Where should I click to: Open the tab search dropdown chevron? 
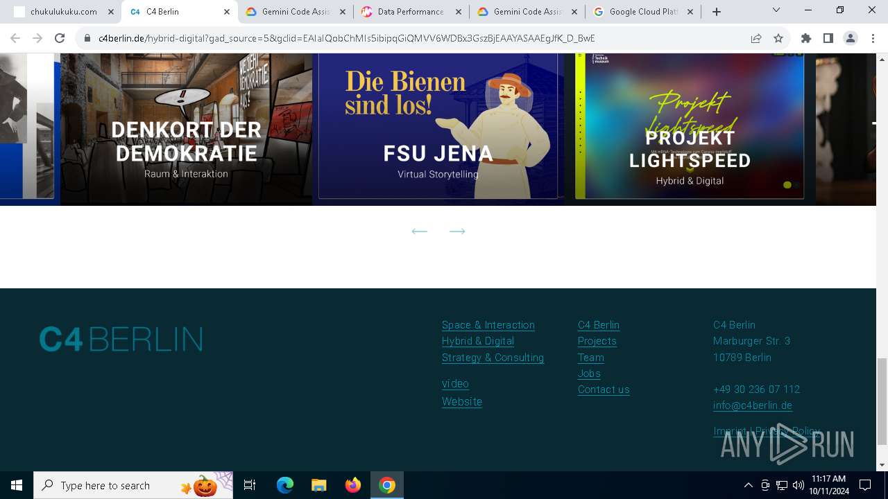point(776,10)
